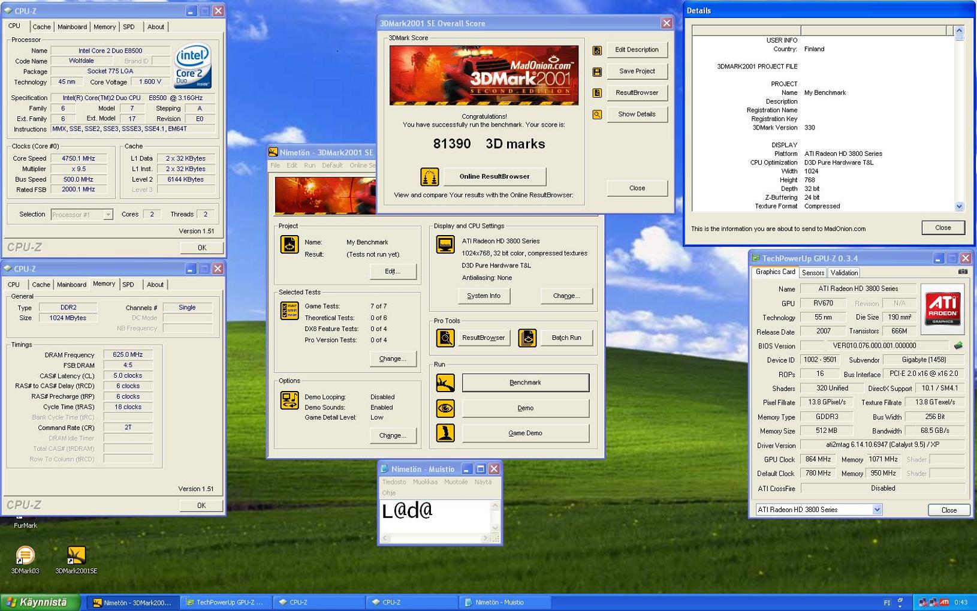Switch to the Mainboard tab in top CPU-Z
This screenshot has height=611, width=977.
tap(73, 27)
